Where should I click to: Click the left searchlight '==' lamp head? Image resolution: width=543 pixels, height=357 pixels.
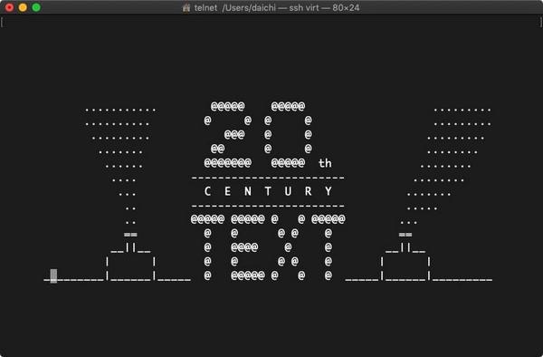click(130, 235)
